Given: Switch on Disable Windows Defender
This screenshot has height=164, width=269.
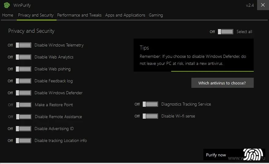Looking at the screenshot, I should [24, 93].
